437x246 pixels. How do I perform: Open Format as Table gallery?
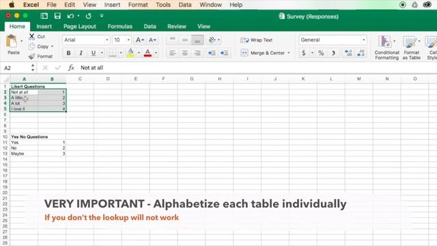[x=411, y=47]
